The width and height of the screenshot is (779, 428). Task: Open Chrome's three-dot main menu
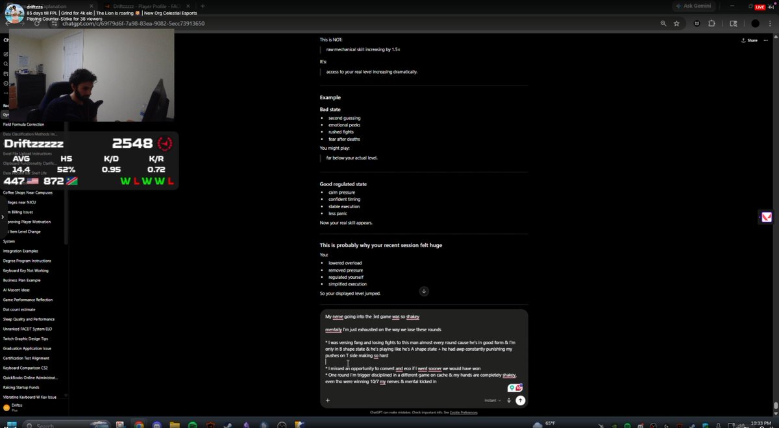click(770, 23)
